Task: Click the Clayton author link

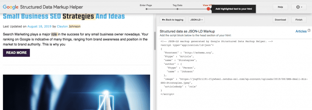Action: point(62,26)
